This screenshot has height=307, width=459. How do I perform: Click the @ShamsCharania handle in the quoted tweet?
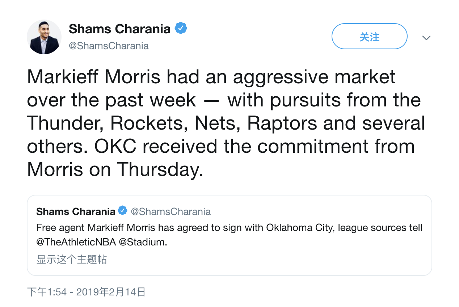coord(170,211)
